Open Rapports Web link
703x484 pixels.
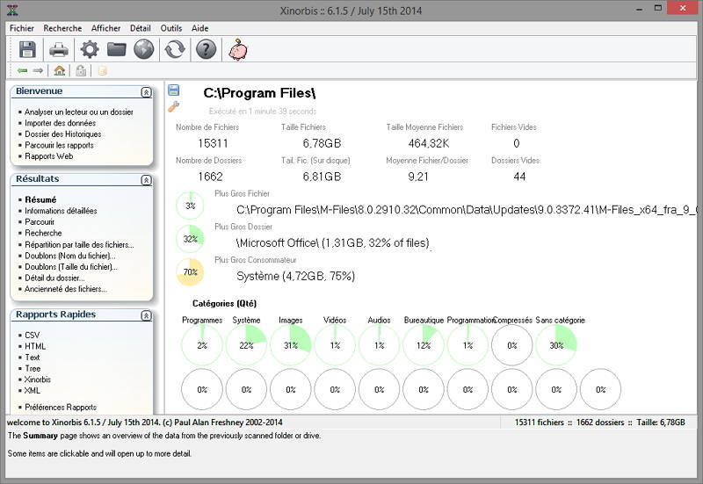tap(49, 156)
